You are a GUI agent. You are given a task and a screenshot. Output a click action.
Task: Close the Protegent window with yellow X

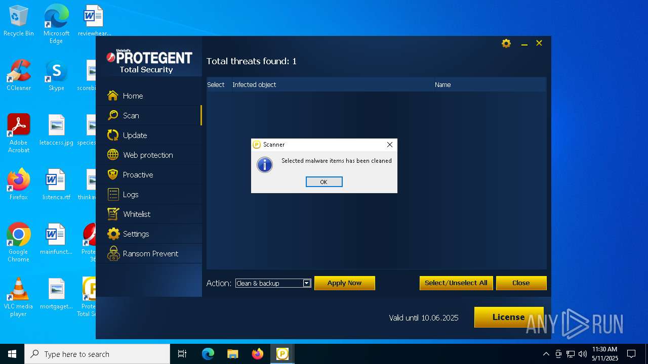click(x=539, y=43)
